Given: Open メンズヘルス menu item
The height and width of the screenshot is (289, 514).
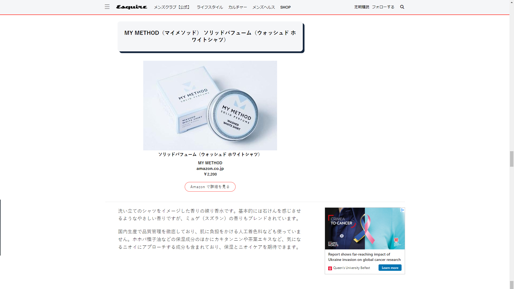Looking at the screenshot, I should coord(263,7).
